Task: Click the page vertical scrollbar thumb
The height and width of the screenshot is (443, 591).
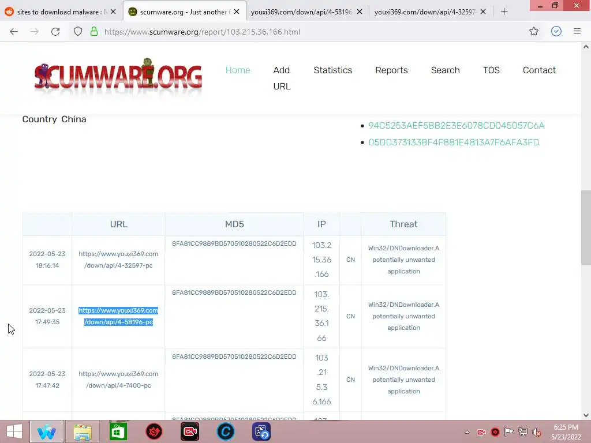Action: 586,227
